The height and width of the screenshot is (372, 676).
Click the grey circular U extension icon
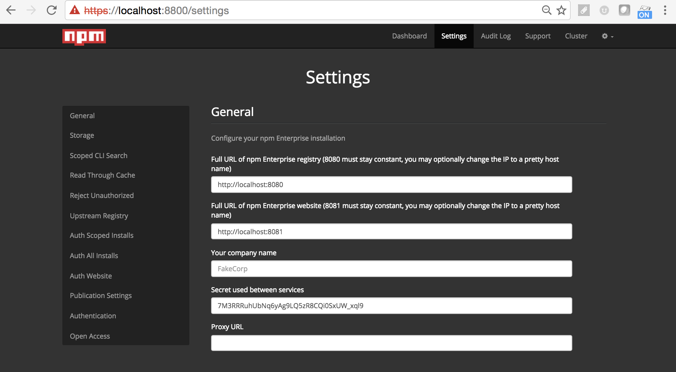point(604,10)
